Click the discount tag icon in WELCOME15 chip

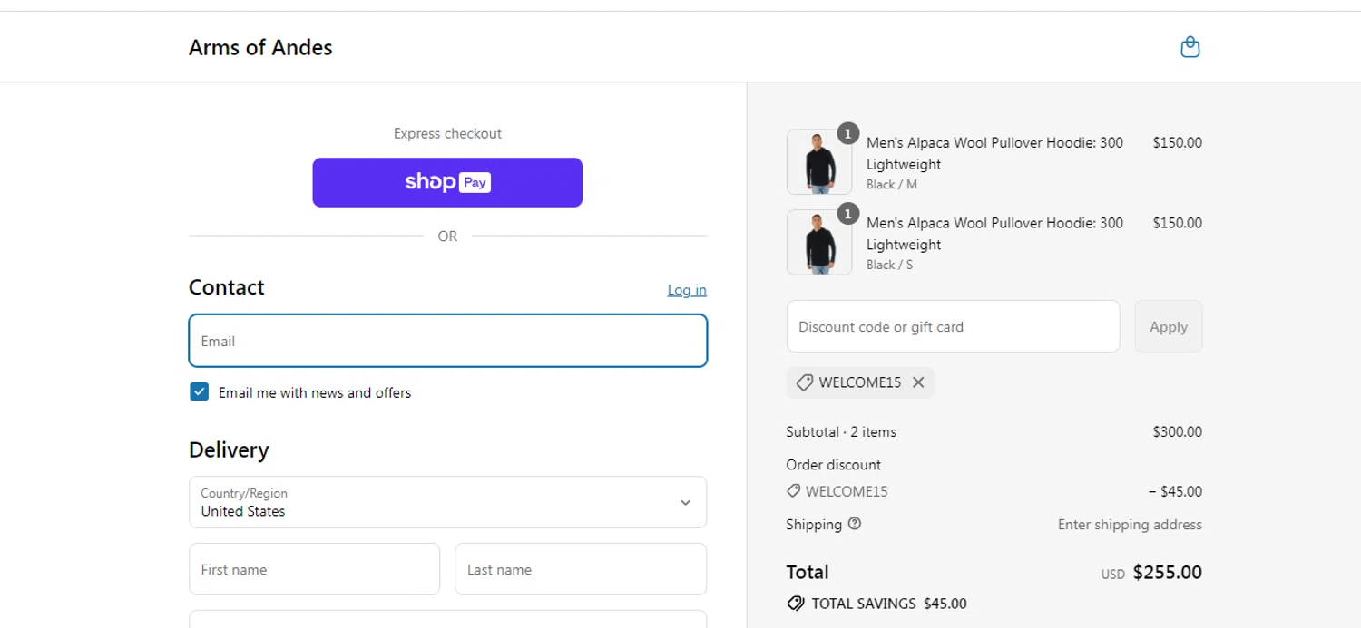coord(804,382)
